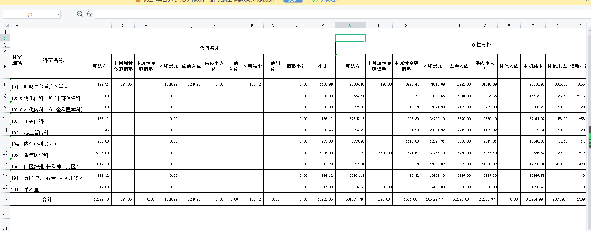Click 本期减少 header in column M

(252, 66)
